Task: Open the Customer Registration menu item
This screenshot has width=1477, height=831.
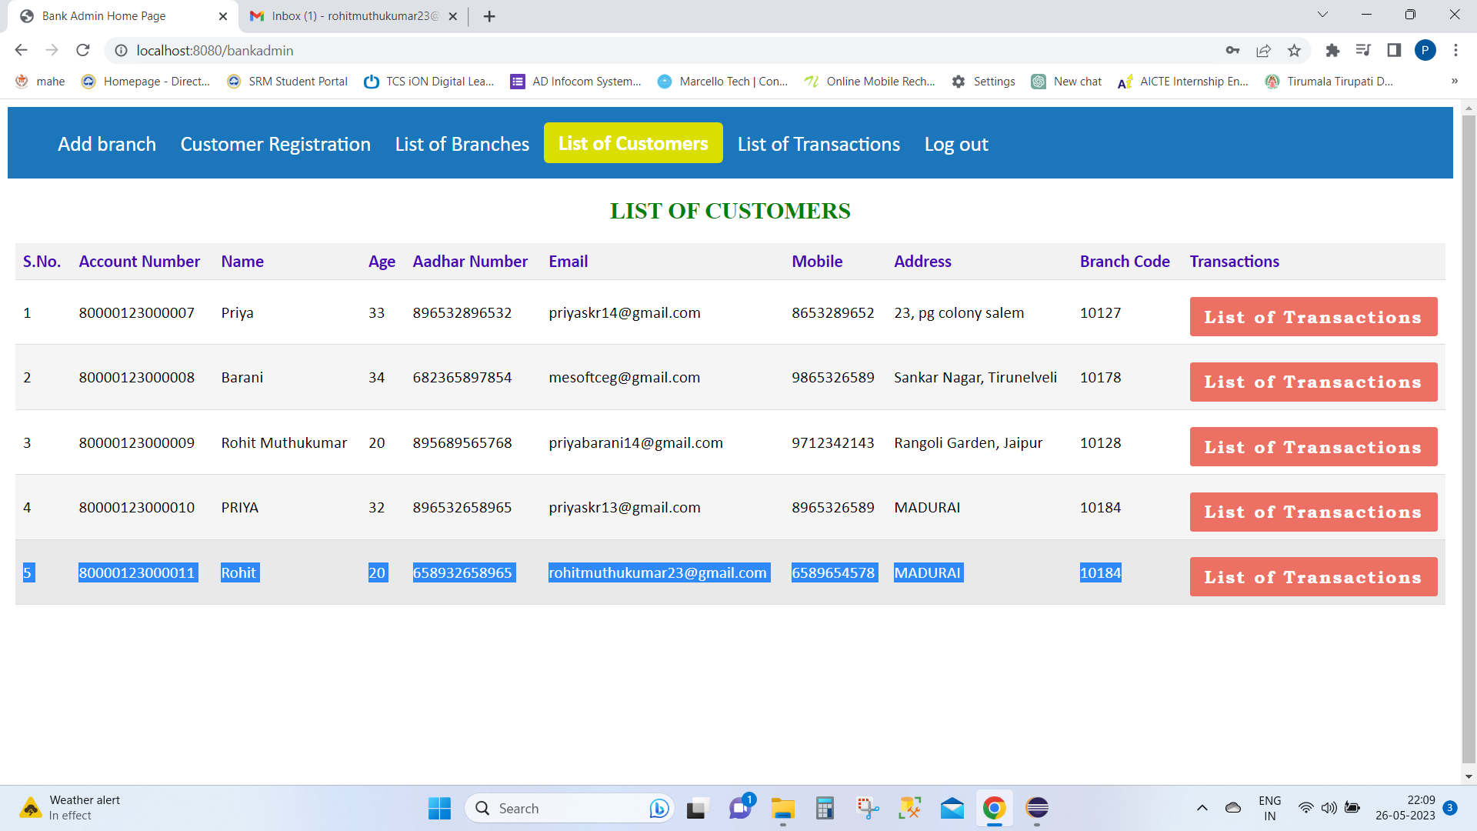Action: pos(275,144)
